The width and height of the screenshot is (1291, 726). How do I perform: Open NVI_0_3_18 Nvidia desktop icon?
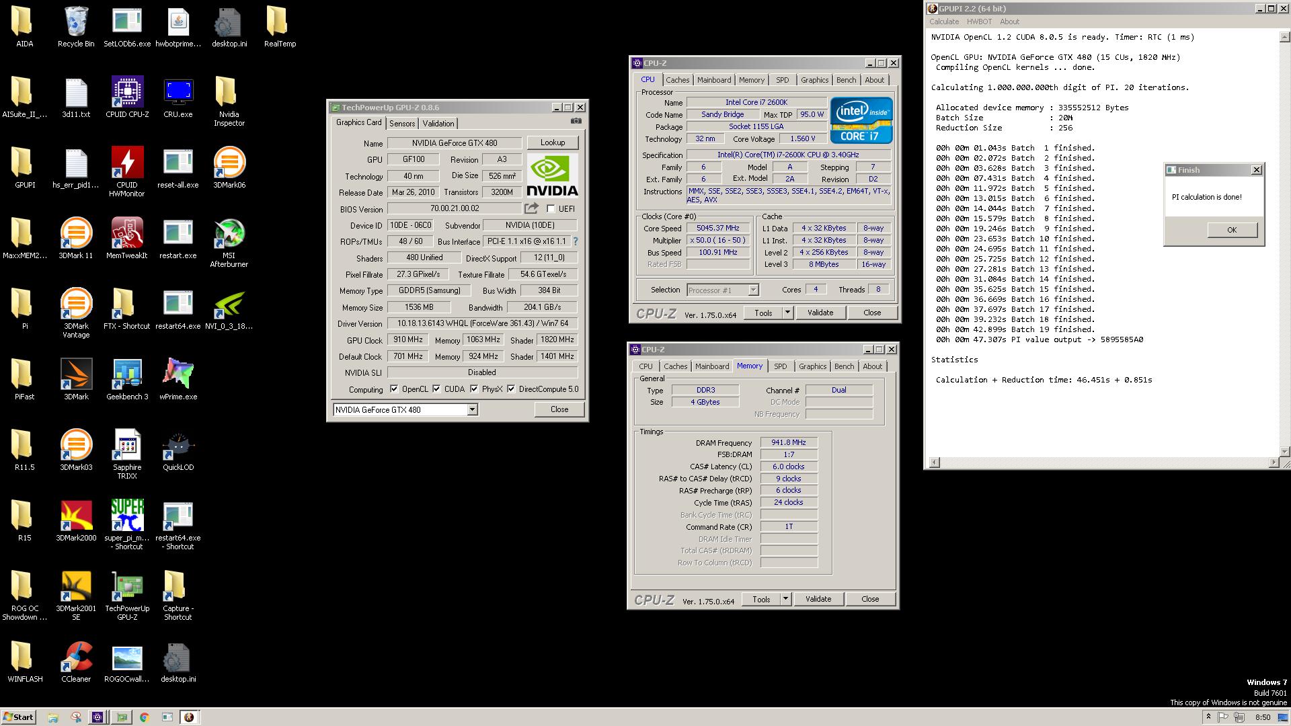point(229,309)
